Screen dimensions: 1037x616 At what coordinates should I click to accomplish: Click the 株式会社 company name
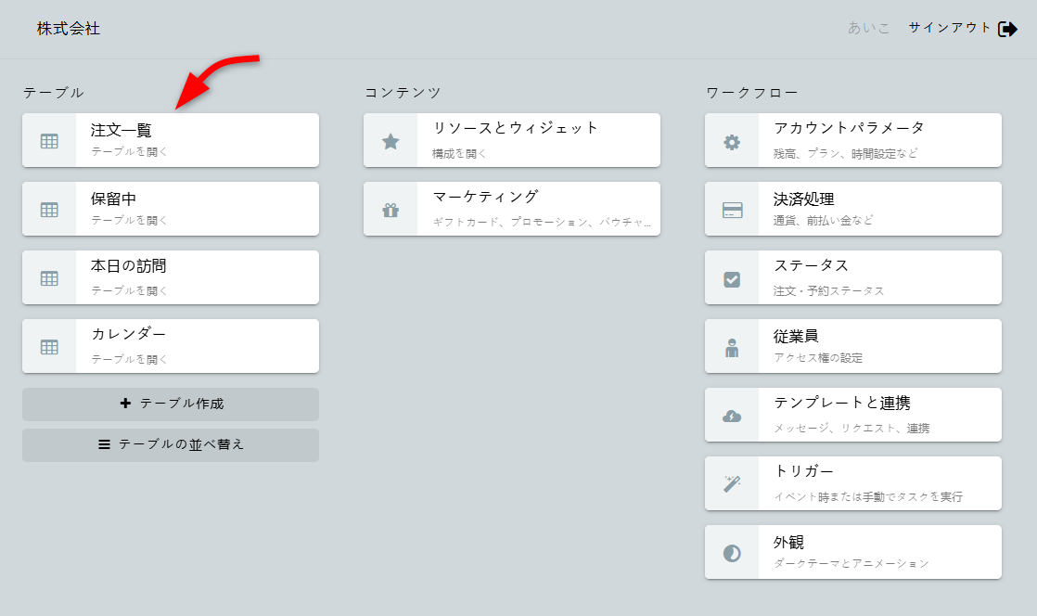click(x=69, y=29)
